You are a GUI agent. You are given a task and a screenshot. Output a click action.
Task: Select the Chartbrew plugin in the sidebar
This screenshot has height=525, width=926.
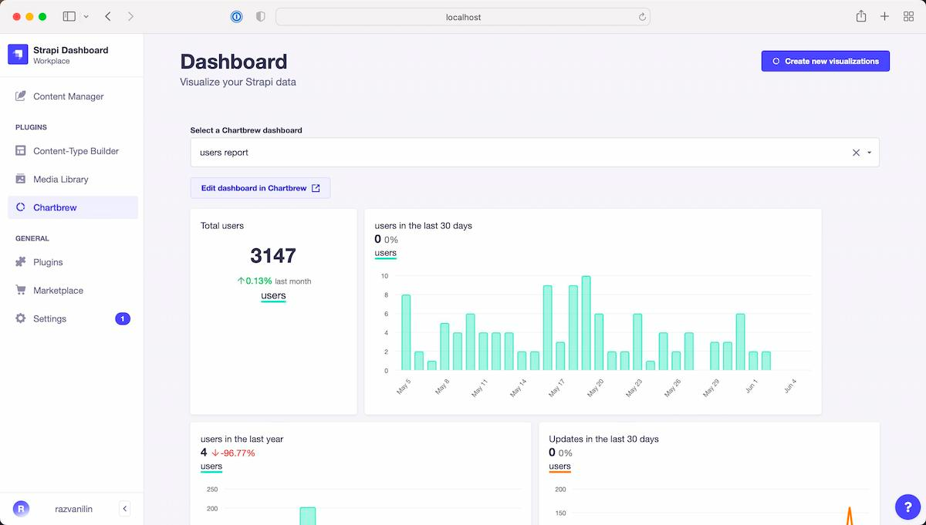click(54, 207)
